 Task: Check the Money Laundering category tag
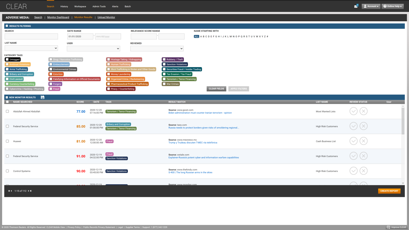pos(108,74)
